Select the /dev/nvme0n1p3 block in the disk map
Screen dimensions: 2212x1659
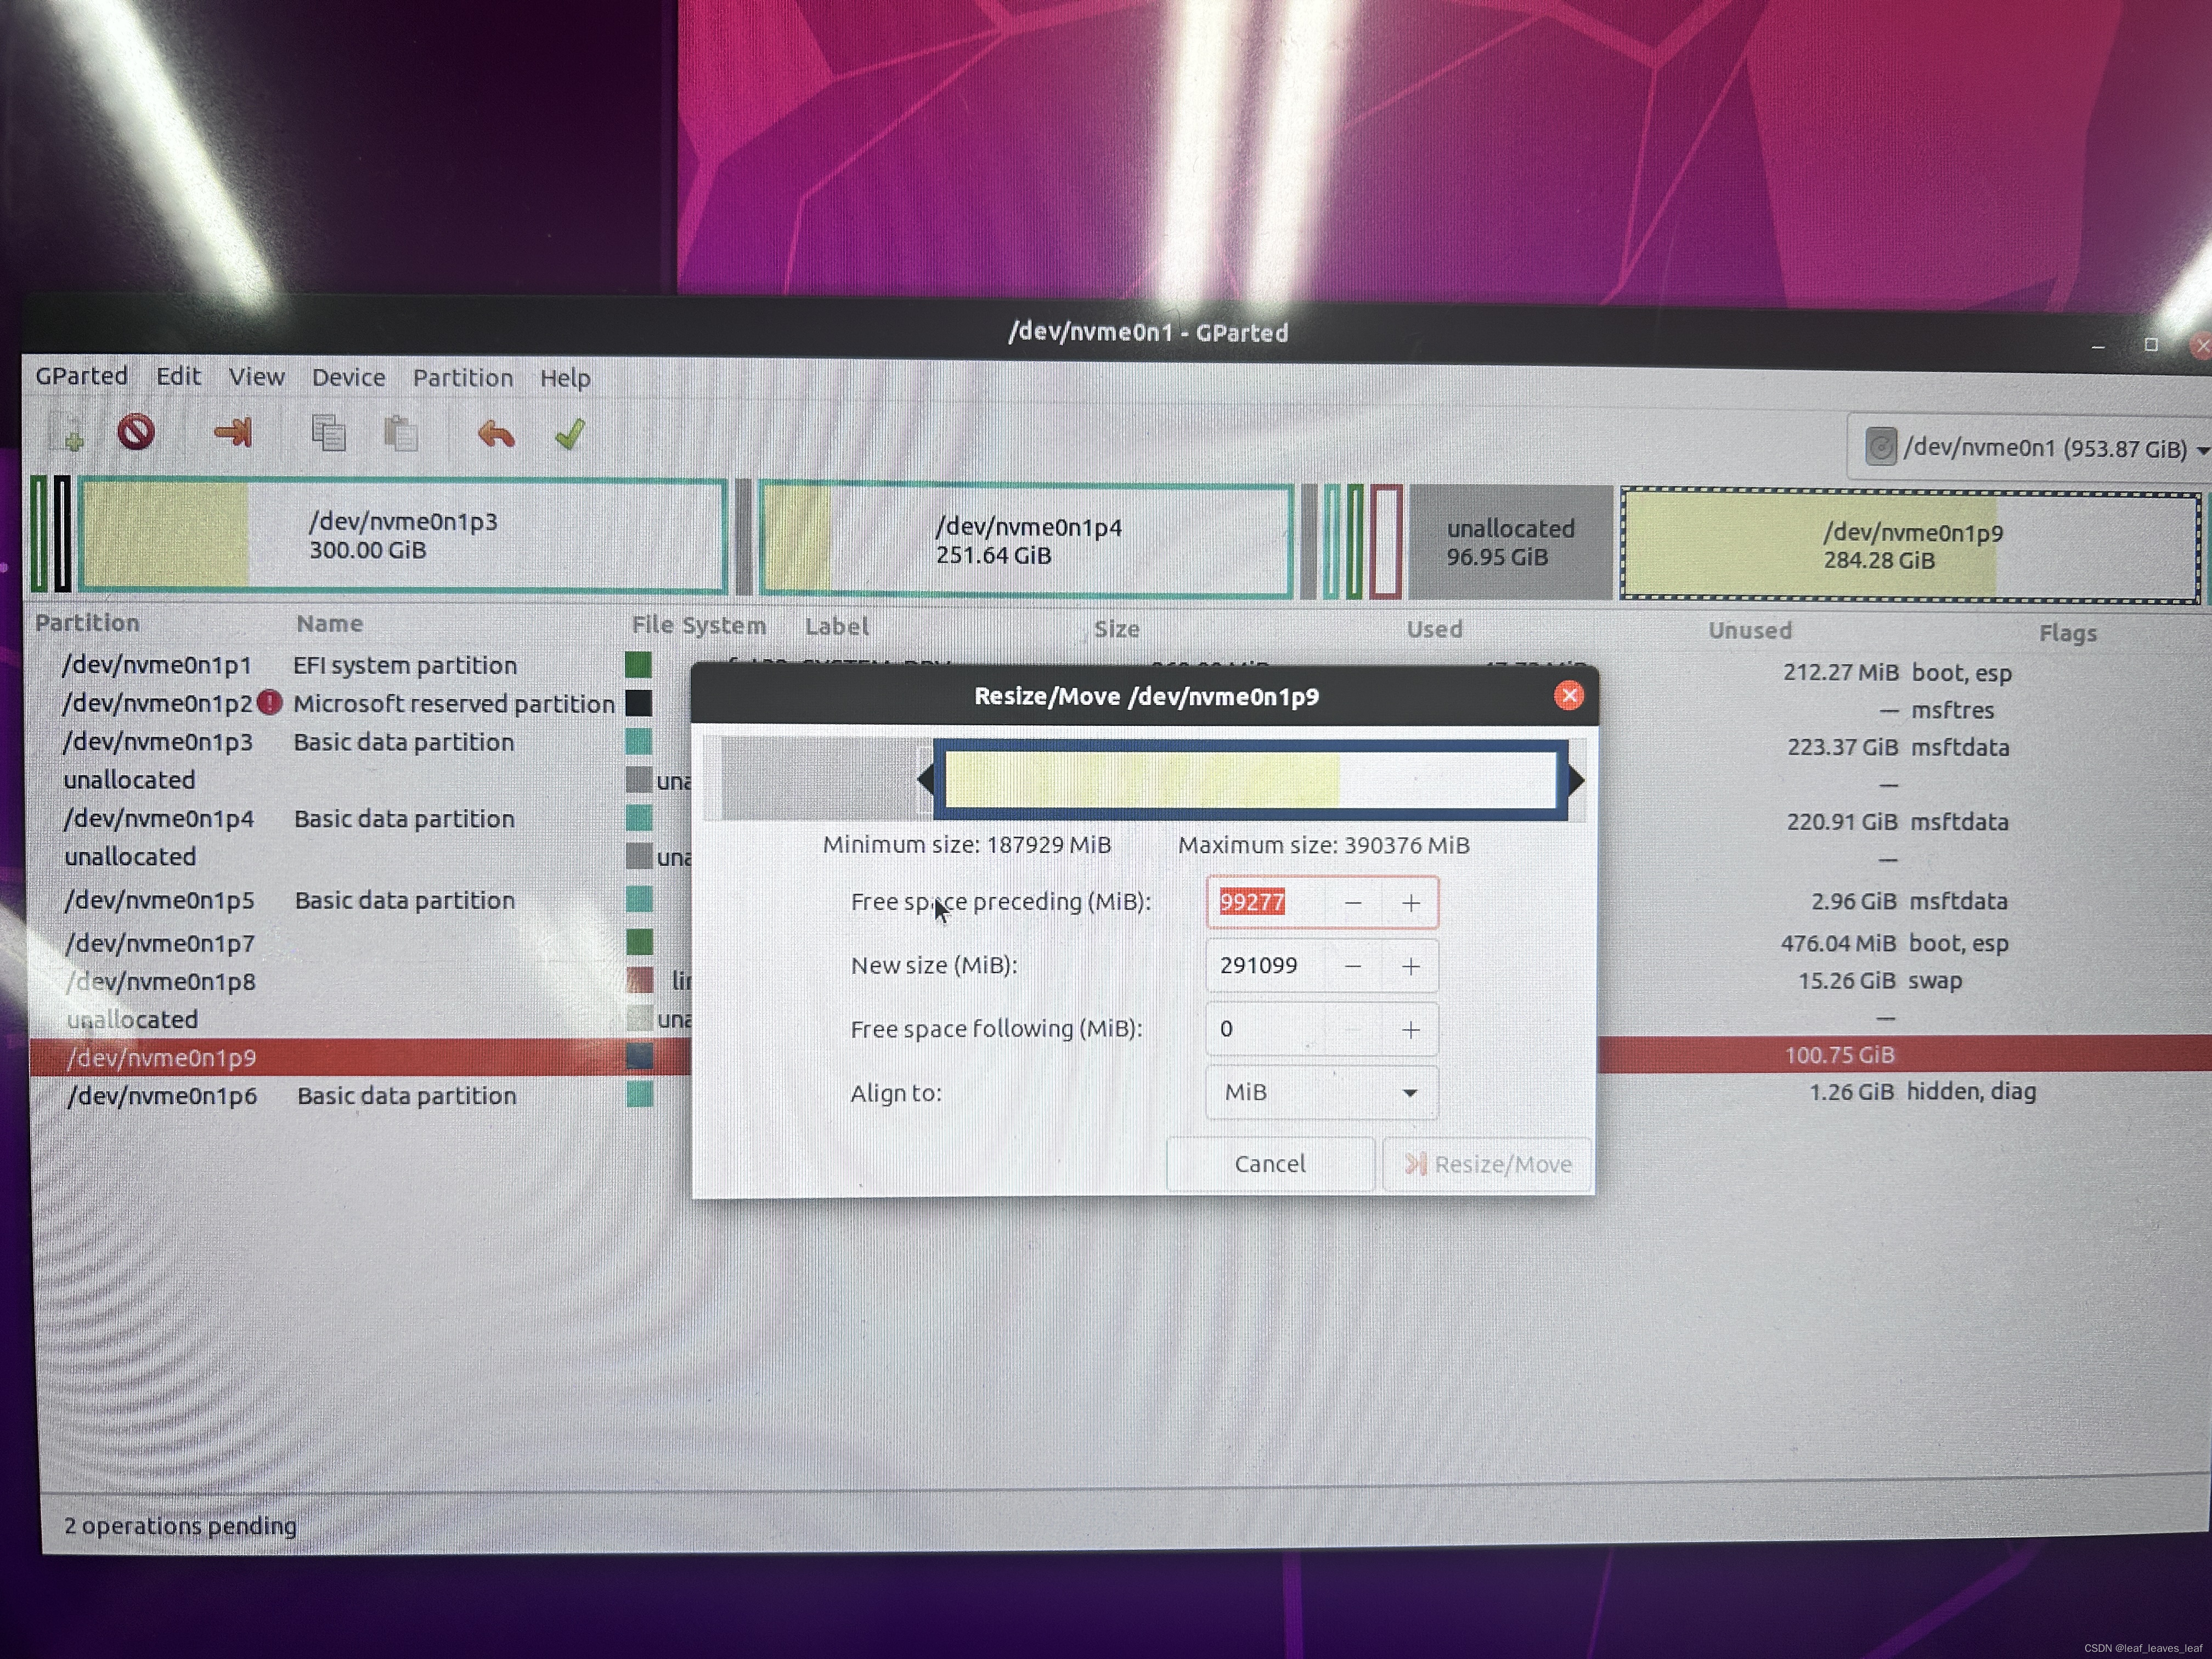(402, 536)
